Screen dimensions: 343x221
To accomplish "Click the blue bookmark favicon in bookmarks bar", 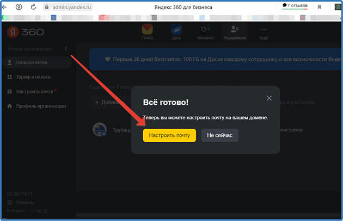I will pos(53,17).
